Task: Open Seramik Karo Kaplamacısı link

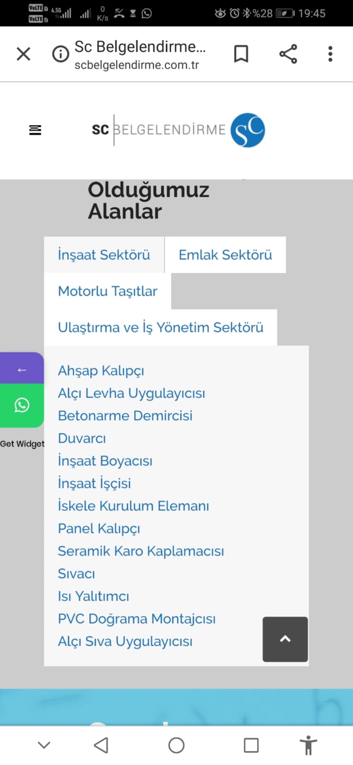Action: pos(141,551)
